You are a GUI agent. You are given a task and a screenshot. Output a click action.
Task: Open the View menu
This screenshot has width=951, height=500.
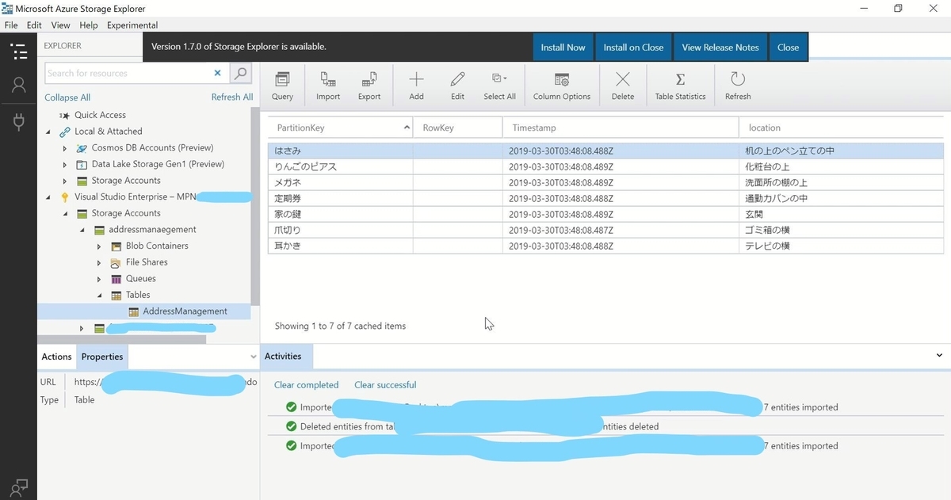pos(60,25)
